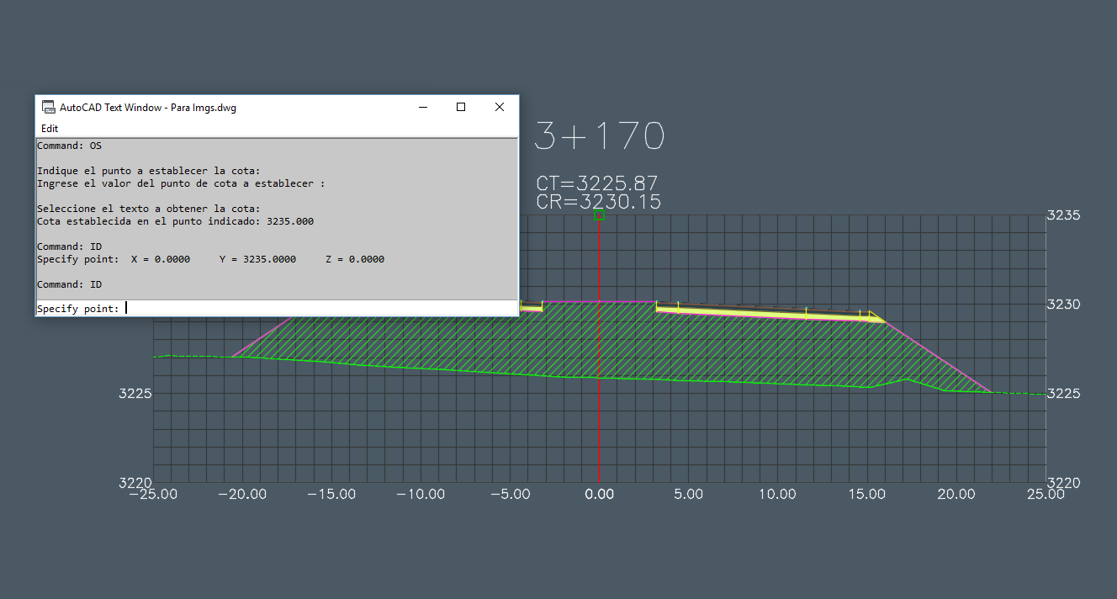Select the CT=3225.87 elevation text

(597, 183)
